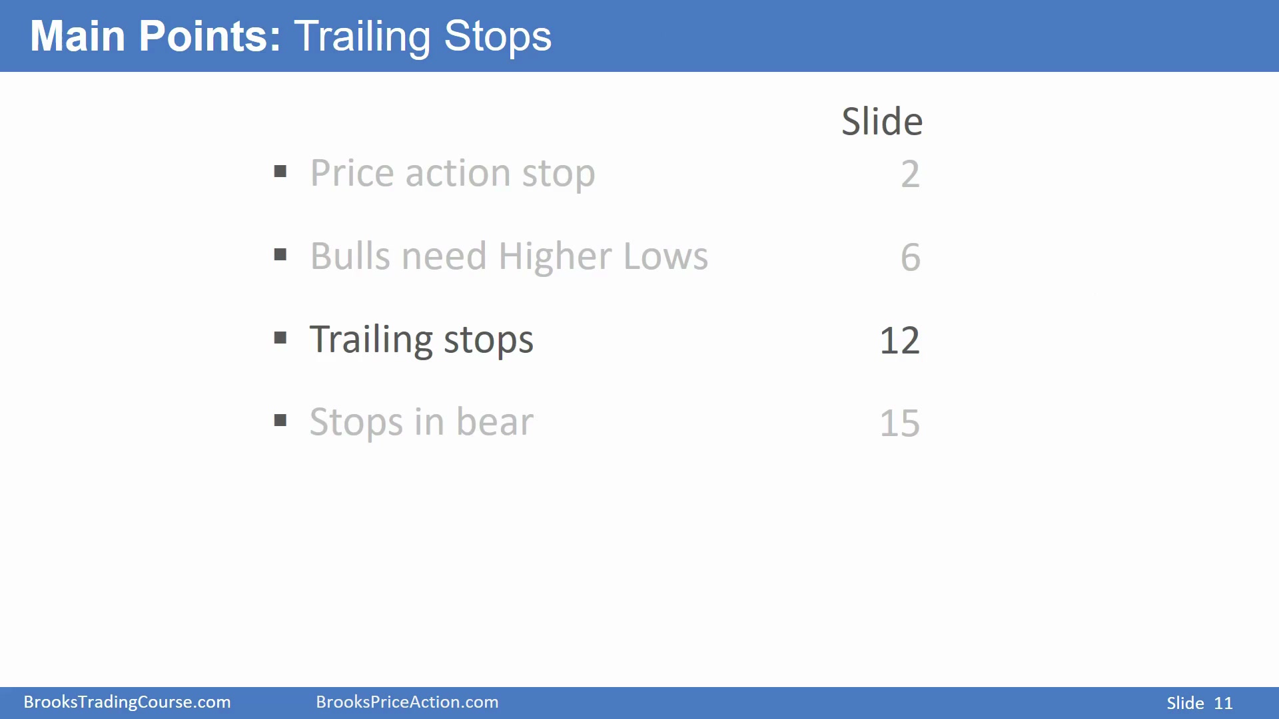Select the Price action stop item
Viewport: 1279px width, 719px height.
click(x=452, y=174)
